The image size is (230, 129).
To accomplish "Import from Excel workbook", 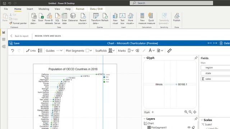I will coord(41,17).
